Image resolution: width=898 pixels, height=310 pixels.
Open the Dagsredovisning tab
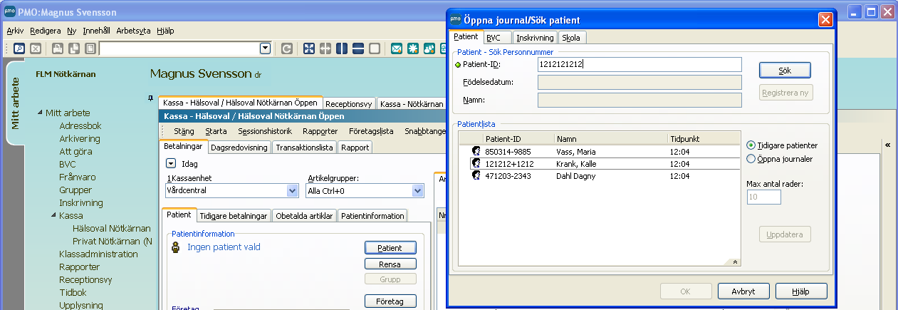[240, 148]
